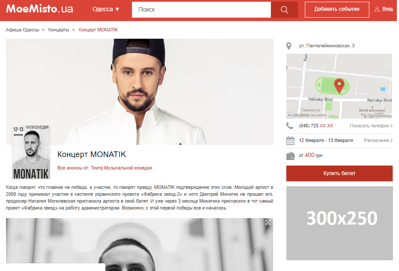The width and height of the screenshot is (399, 271).
Task: Open the Вход login link
Action: [x=387, y=9]
